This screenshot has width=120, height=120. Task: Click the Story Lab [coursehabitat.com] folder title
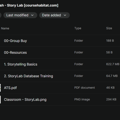tap(29, 5)
